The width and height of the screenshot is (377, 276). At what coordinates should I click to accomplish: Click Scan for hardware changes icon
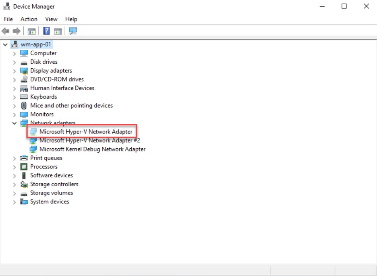(x=73, y=31)
